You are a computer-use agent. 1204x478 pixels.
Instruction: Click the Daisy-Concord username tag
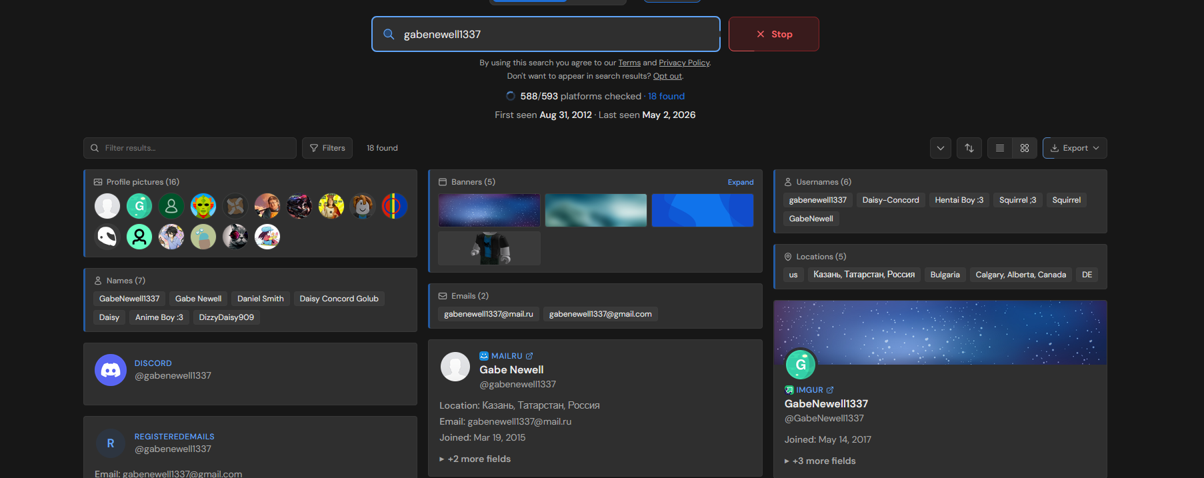[891, 200]
